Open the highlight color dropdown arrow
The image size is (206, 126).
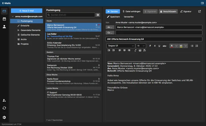tap(186, 46)
